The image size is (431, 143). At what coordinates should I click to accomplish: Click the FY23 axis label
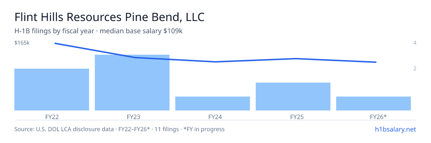(132, 117)
